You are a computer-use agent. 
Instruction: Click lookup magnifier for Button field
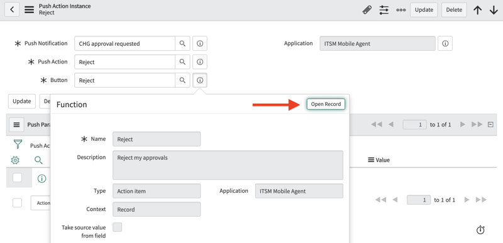tap(182, 80)
